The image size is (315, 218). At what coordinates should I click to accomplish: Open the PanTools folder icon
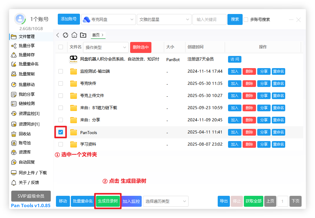click(x=74, y=132)
